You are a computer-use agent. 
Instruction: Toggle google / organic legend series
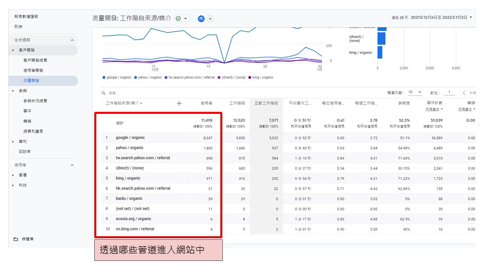point(117,78)
